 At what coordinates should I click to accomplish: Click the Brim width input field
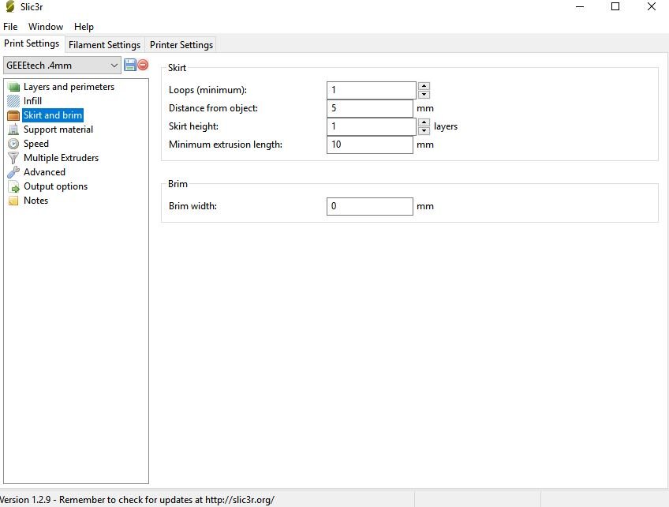[370, 206]
